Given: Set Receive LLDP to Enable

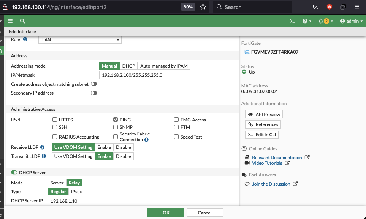Looking at the screenshot, I should click(x=104, y=147).
